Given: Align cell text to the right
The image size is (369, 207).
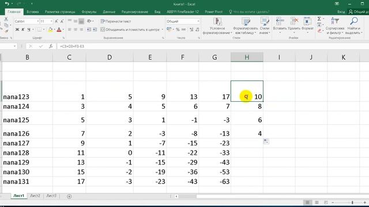Looking at the screenshot, I should tap(81, 29).
